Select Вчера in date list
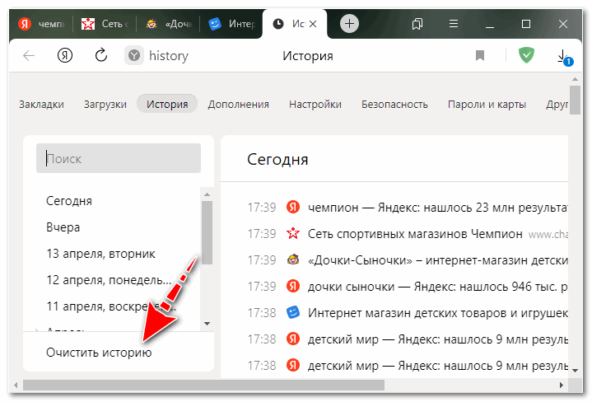The height and width of the screenshot is (402, 592). (x=64, y=227)
